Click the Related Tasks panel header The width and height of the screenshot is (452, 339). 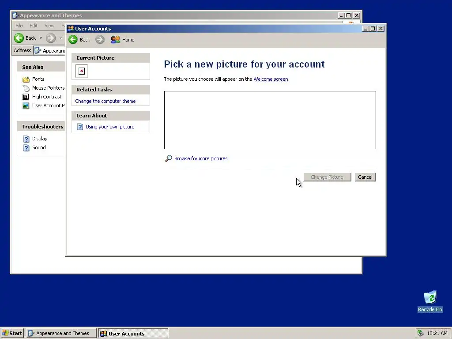pyautogui.click(x=111, y=90)
